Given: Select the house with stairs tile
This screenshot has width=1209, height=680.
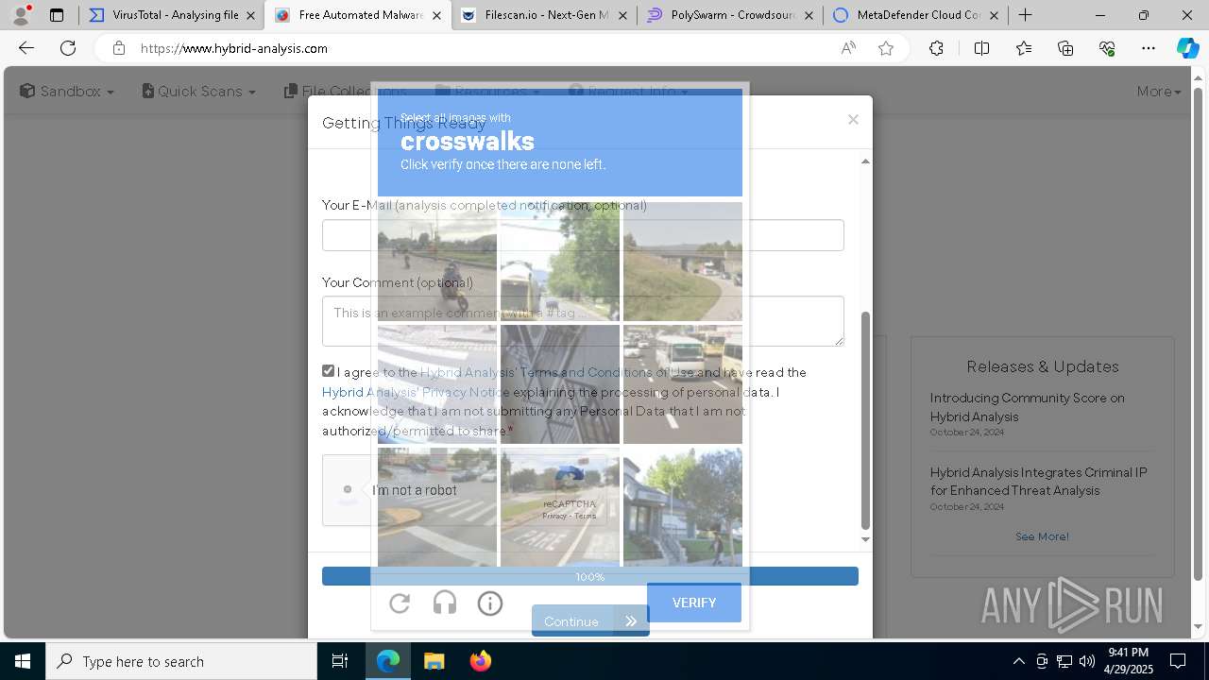Looking at the screenshot, I should [x=683, y=507].
